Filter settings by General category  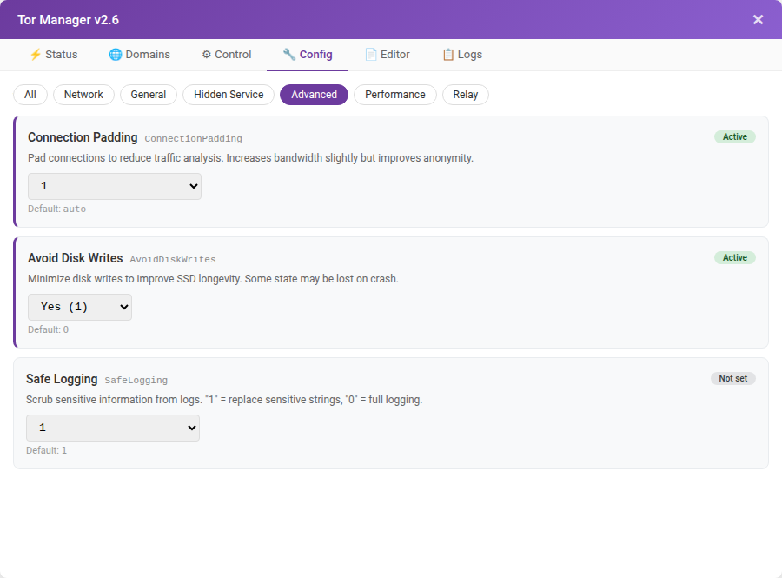tap(149, 95)
